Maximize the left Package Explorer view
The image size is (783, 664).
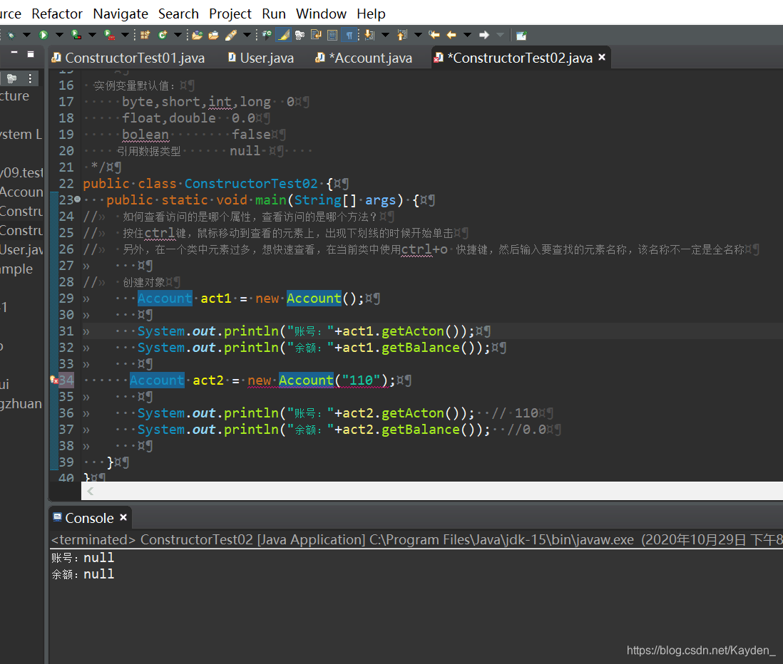[x=31, y=54]
